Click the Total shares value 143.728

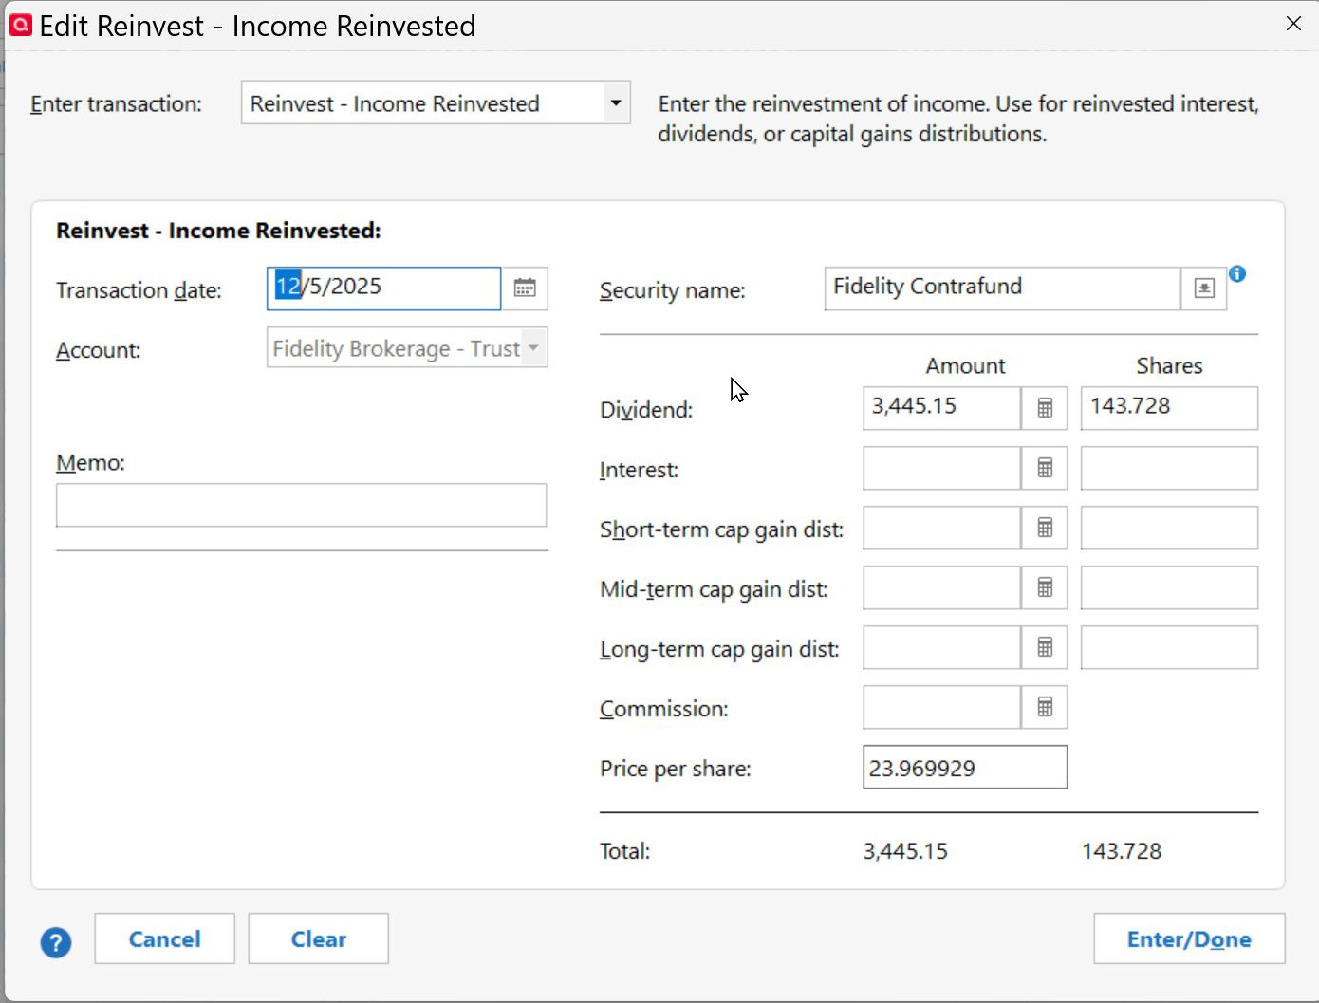coord(1122,851)
